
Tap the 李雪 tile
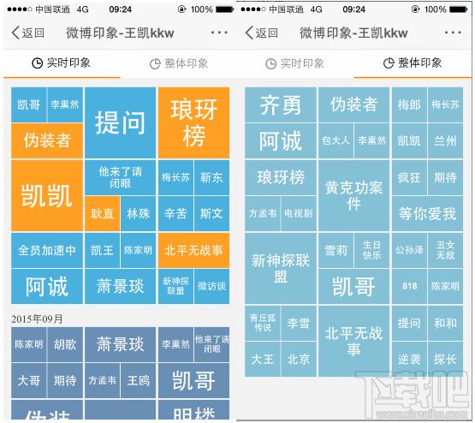[x=299, y=323]
